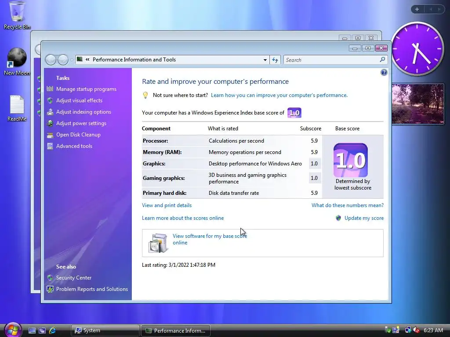The image size is (450, 337).
Task: Click the address bar control panel icon
Action: pyautogui.click(x=80, y=59)
